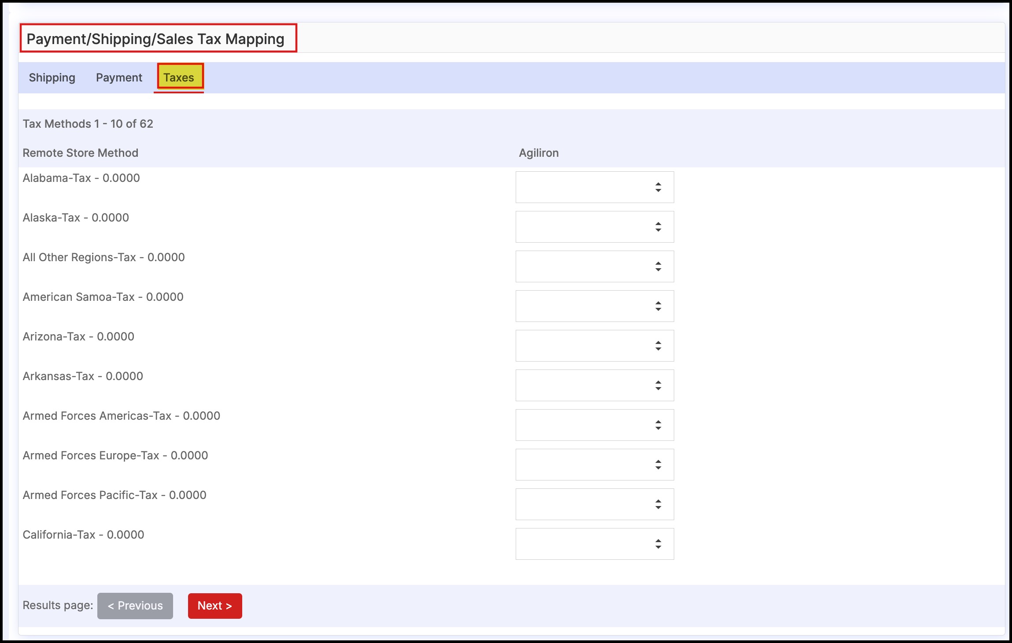Click the Remote Store Method column header
The width and height of the screenshot is (1012, 643).
(x=80, y=153)
